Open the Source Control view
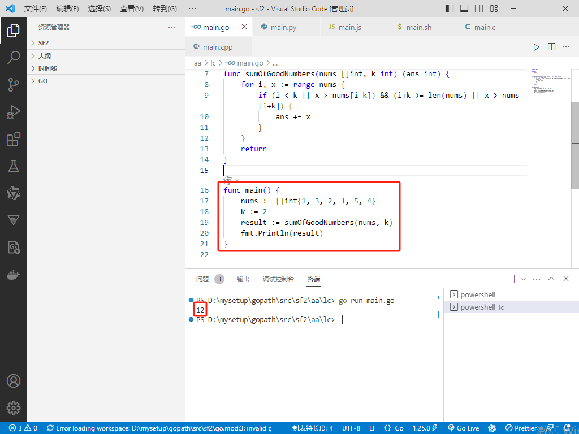Image resolution: width=579 pixels, height=434 pixels. coord(14,85)
